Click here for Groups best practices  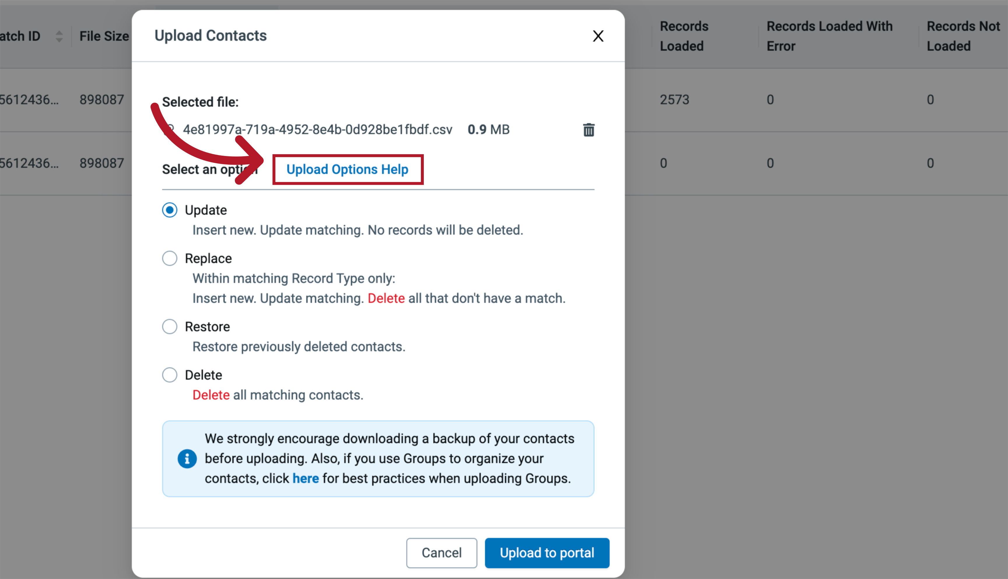(305, 478)
